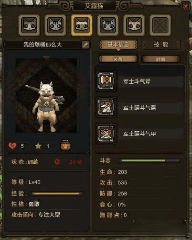This screenshot has height=240, width=192.
Task: Click the 经验 experience progress bar
Action: [57, 194]
